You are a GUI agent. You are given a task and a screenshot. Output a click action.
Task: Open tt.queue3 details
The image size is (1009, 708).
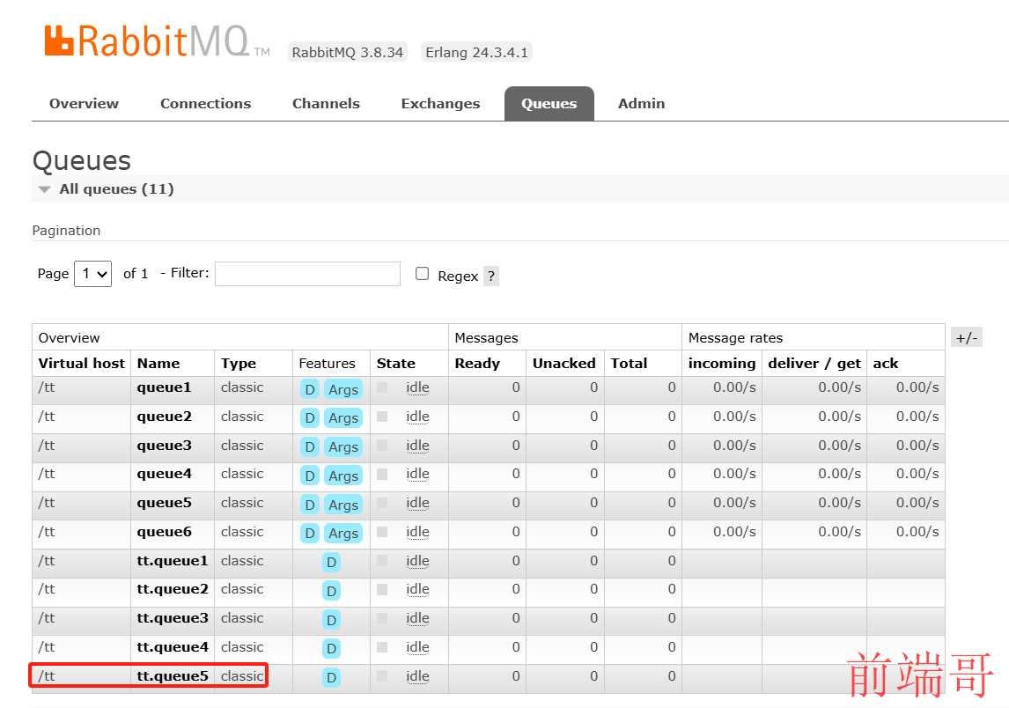pos(173,618)
